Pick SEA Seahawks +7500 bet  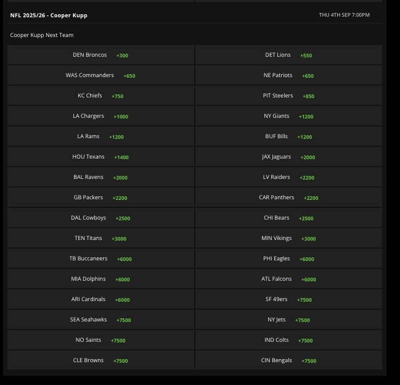[x=100, y=320]
